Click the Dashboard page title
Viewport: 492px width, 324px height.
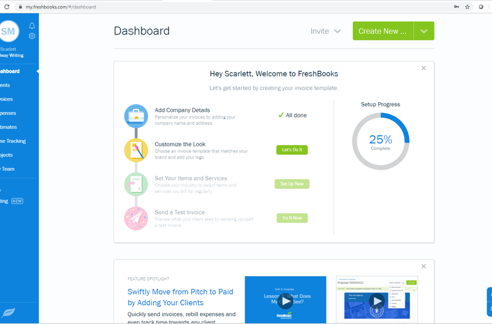coord(142,31)
